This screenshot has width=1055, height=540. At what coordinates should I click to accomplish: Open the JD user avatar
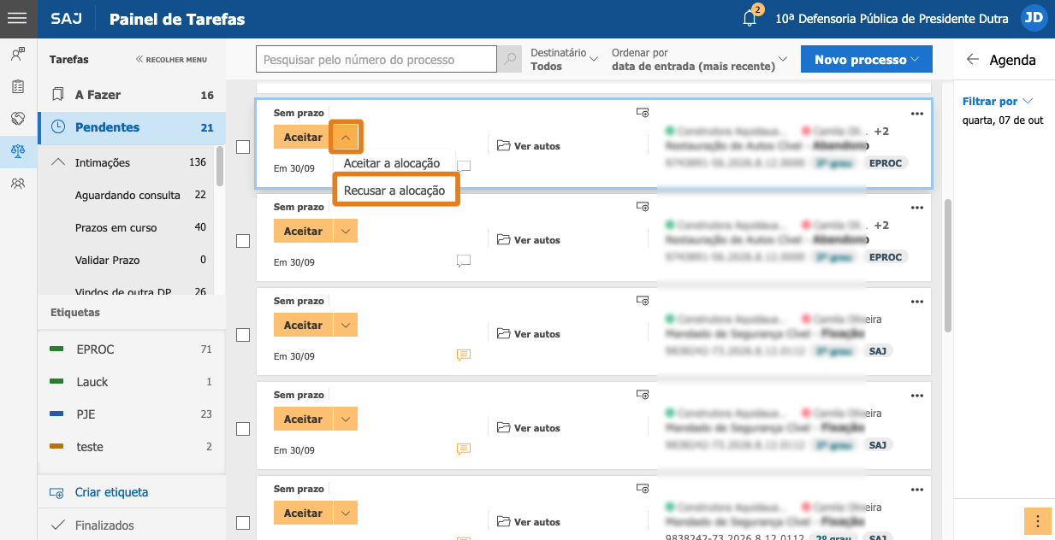[x=1034, y=18]
